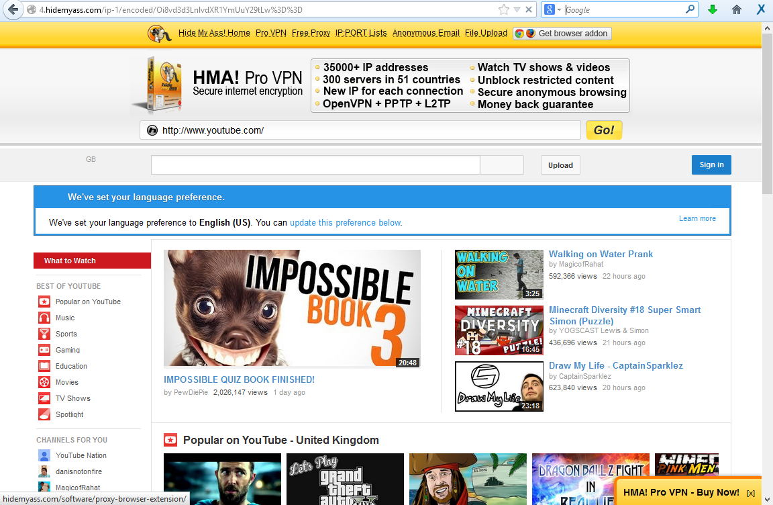Click the proxy URL field with youtube.com
Screen dimensions: 773x505
[x=360, y=130]
